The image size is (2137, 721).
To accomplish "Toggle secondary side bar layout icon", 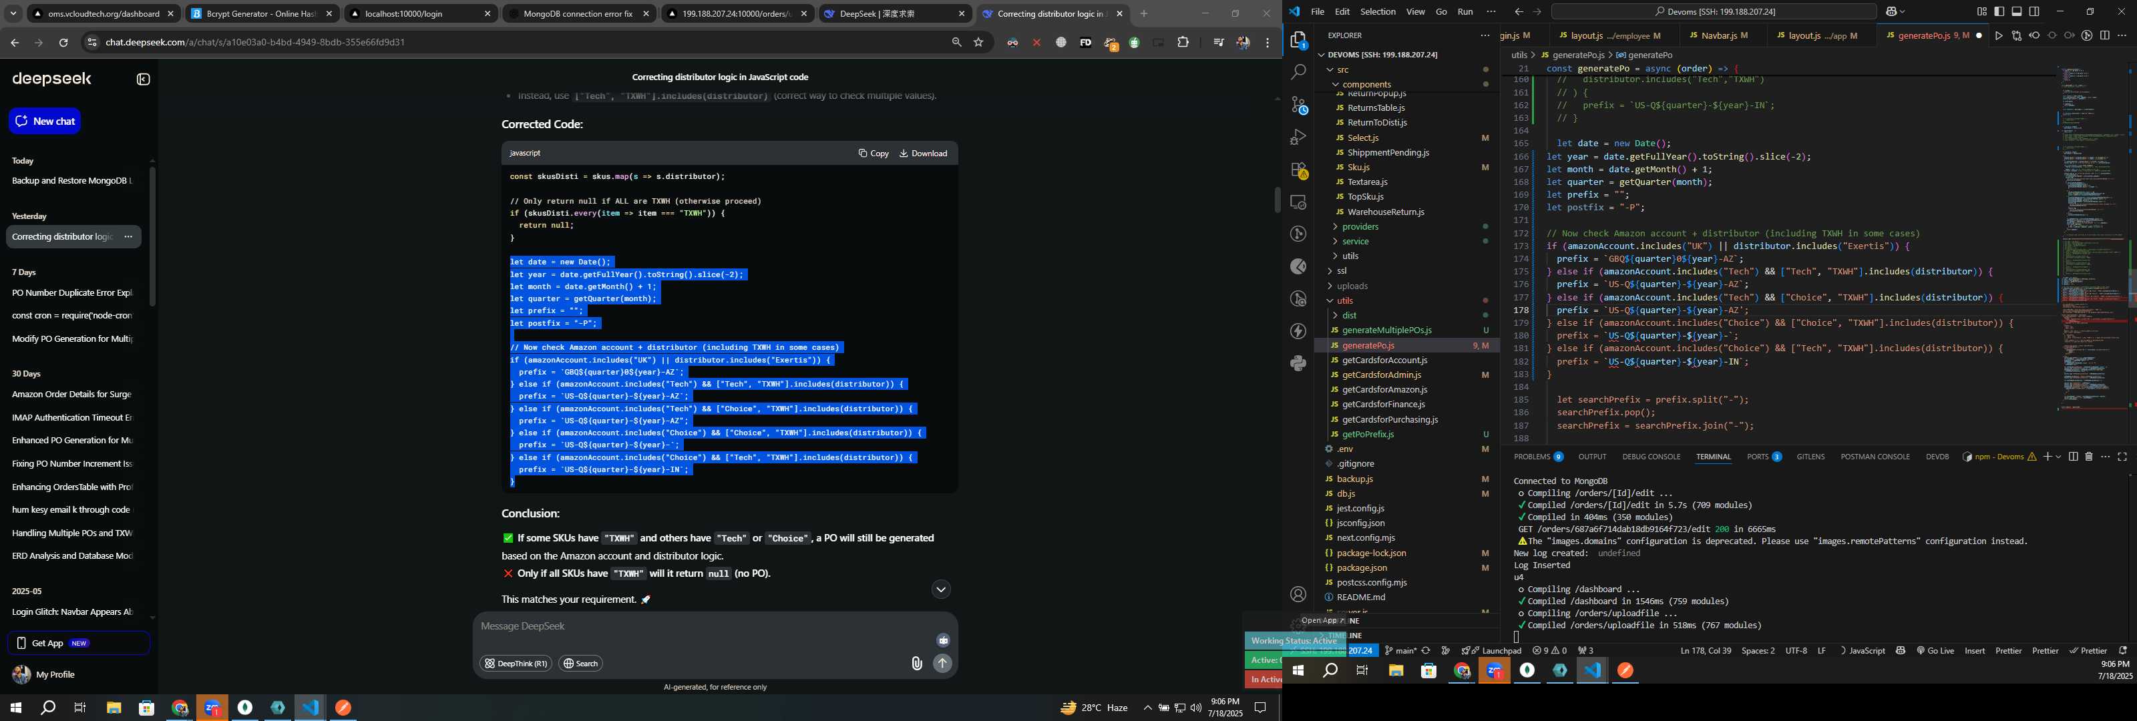I will (2034, 11).
